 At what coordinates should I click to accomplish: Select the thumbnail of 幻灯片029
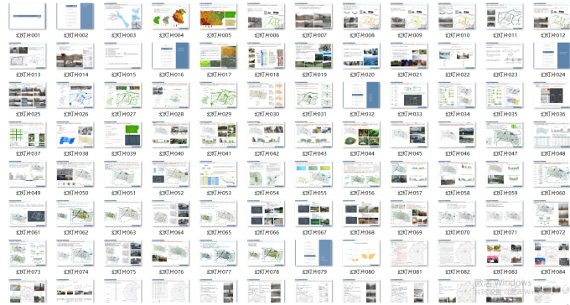pyautogui.click(x=218, y=95)
